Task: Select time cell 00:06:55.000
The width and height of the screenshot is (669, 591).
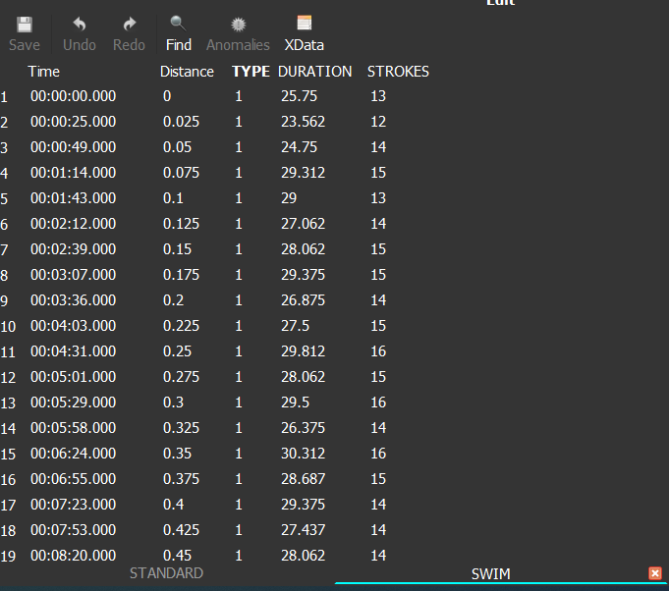Action: pyautogui.click(x=74, y=479)
